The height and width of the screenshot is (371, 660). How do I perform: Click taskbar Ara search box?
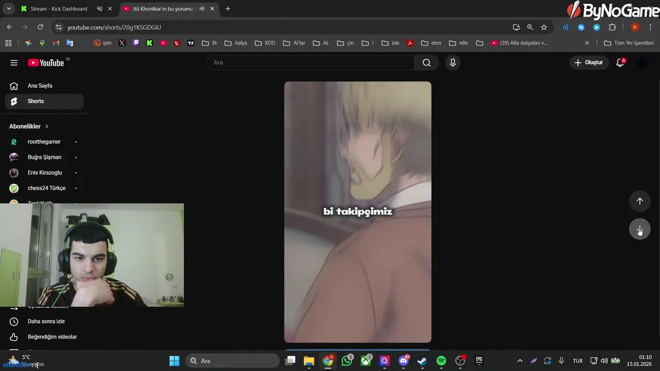tap(233, 361)
